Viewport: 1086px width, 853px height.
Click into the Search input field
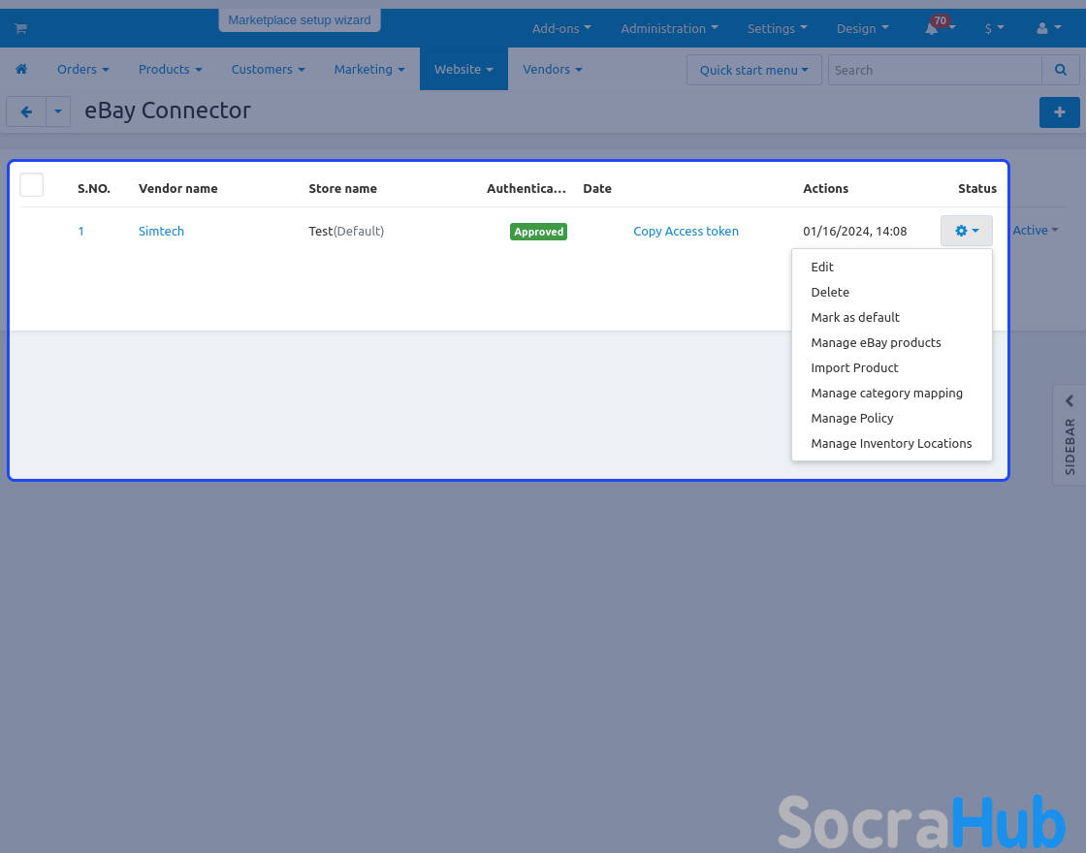(934, 70)
